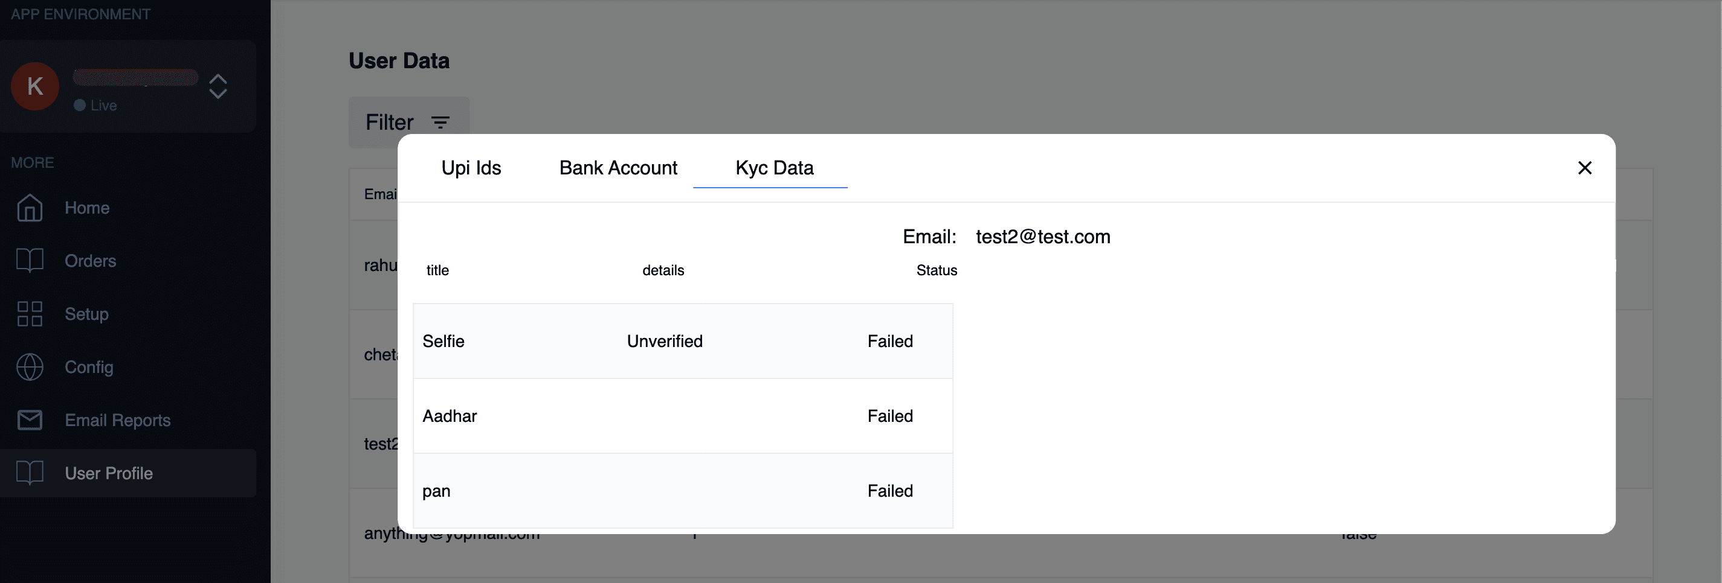The height and width of the screenshot is (583, 1722).
Task: Click the red K avatar
Action: [35, 86]
